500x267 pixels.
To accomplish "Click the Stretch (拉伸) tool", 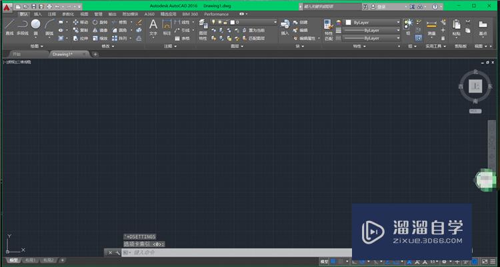I will [x=81, y=38].
